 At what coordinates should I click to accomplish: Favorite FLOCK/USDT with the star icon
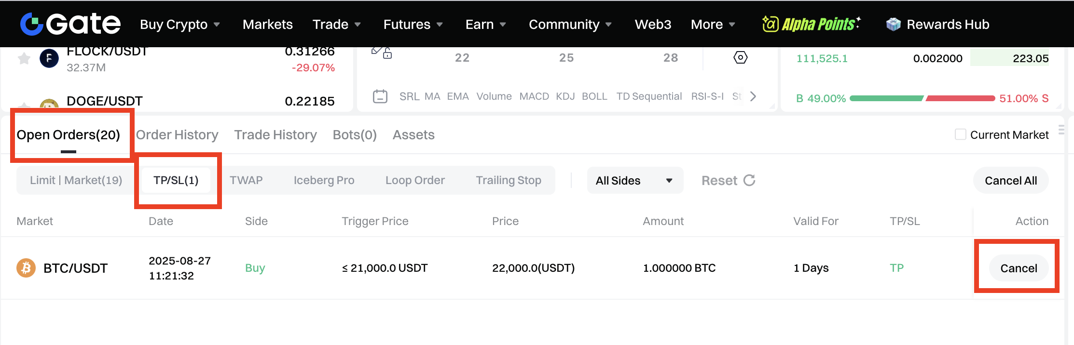coord(24,59)
